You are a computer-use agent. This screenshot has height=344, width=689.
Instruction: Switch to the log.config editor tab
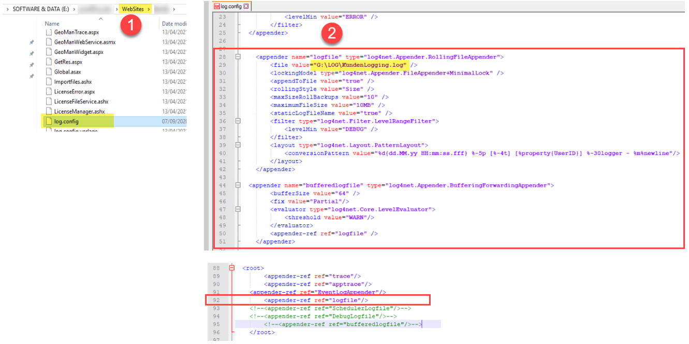point(230,6)
